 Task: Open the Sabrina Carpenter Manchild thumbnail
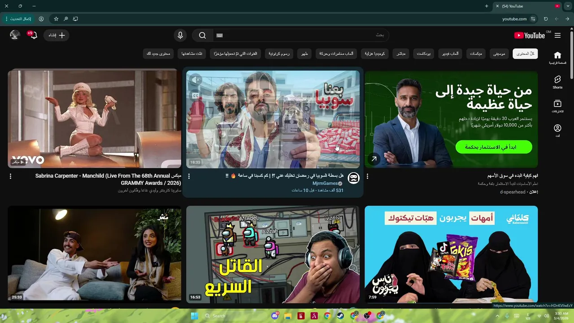(95, 119)
